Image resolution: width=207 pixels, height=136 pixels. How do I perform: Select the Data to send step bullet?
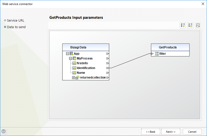click(5, 27)
